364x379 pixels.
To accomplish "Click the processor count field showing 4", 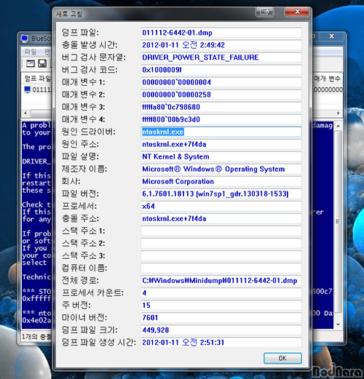I will point(221,292).
